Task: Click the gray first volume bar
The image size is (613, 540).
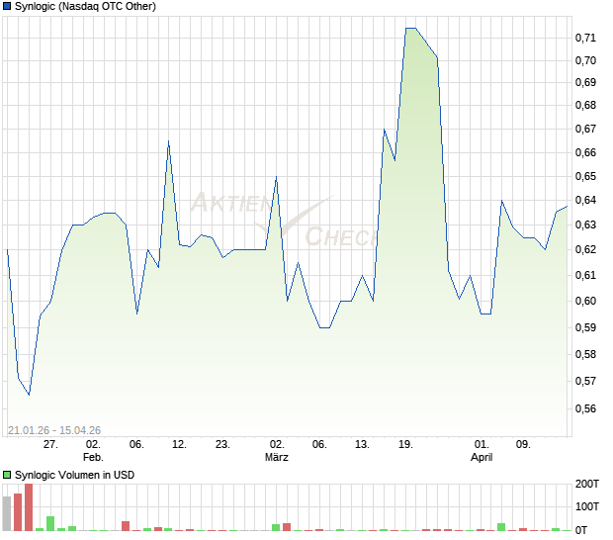Action: pyautogui.click(x=7, y=513)
